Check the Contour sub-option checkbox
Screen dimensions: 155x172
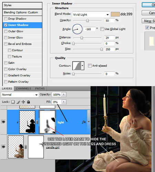pos(9,50)
